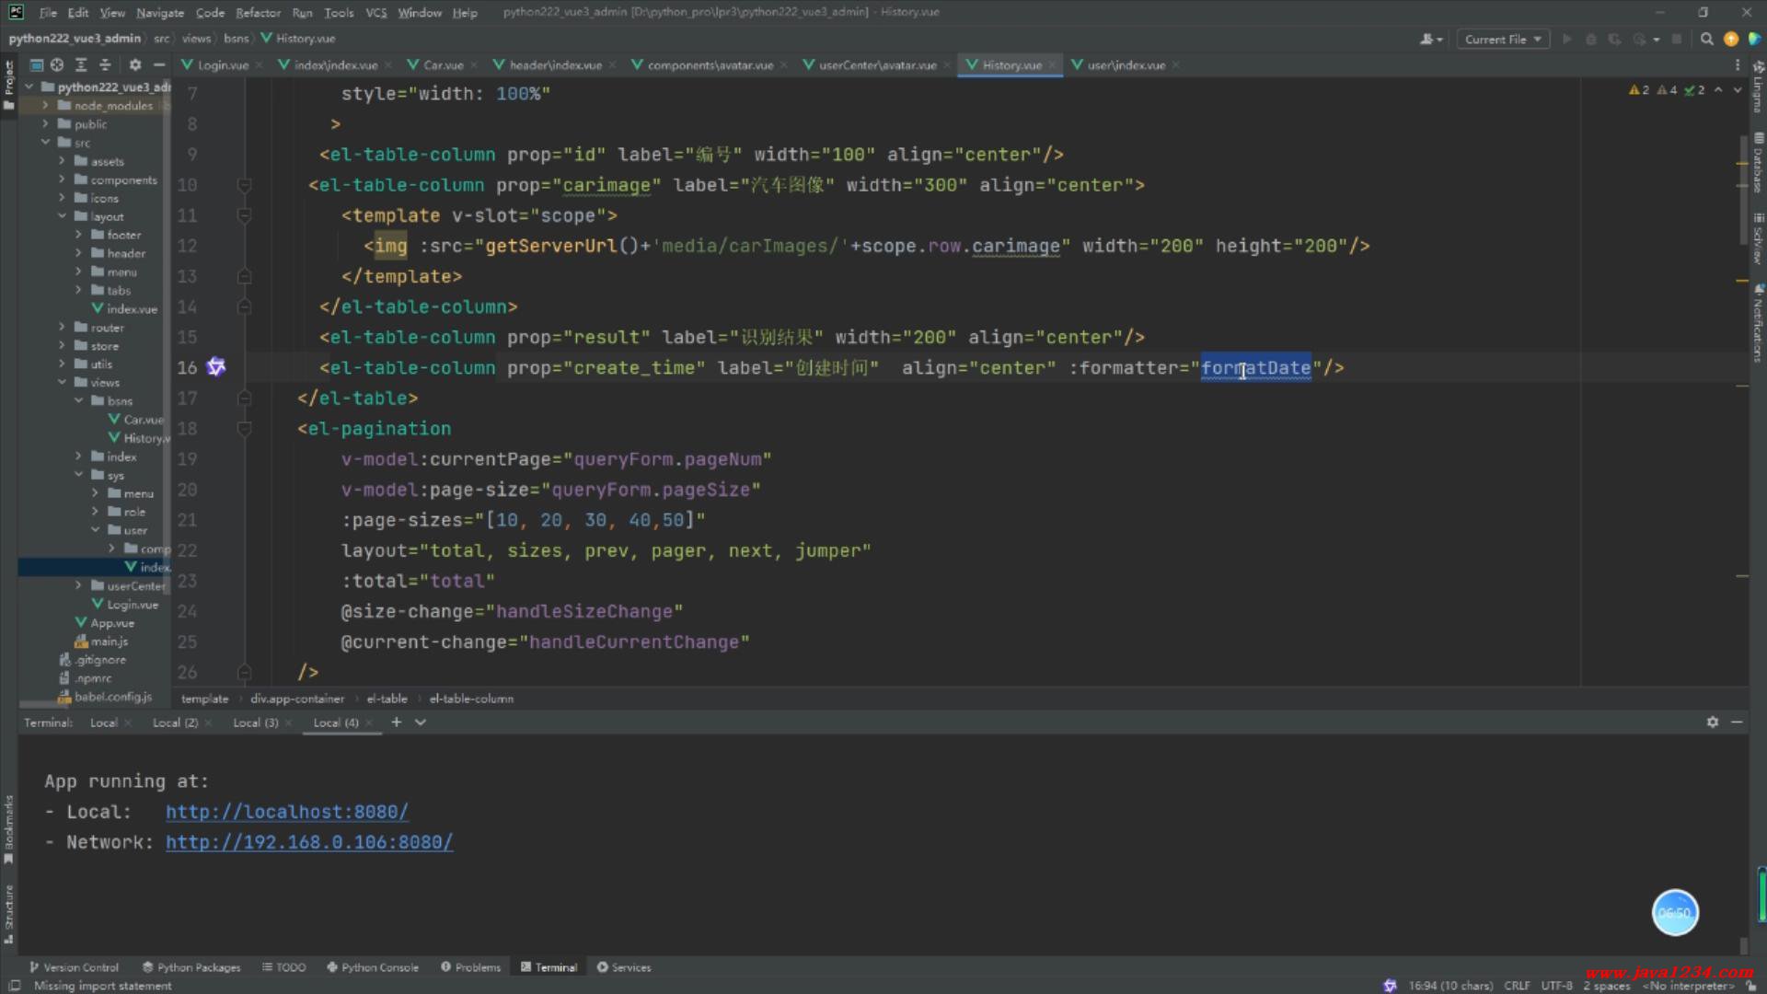Click the Search Everywhere magnifier icon
This screenshot has height=994, width=1767.
(1706, 40)
